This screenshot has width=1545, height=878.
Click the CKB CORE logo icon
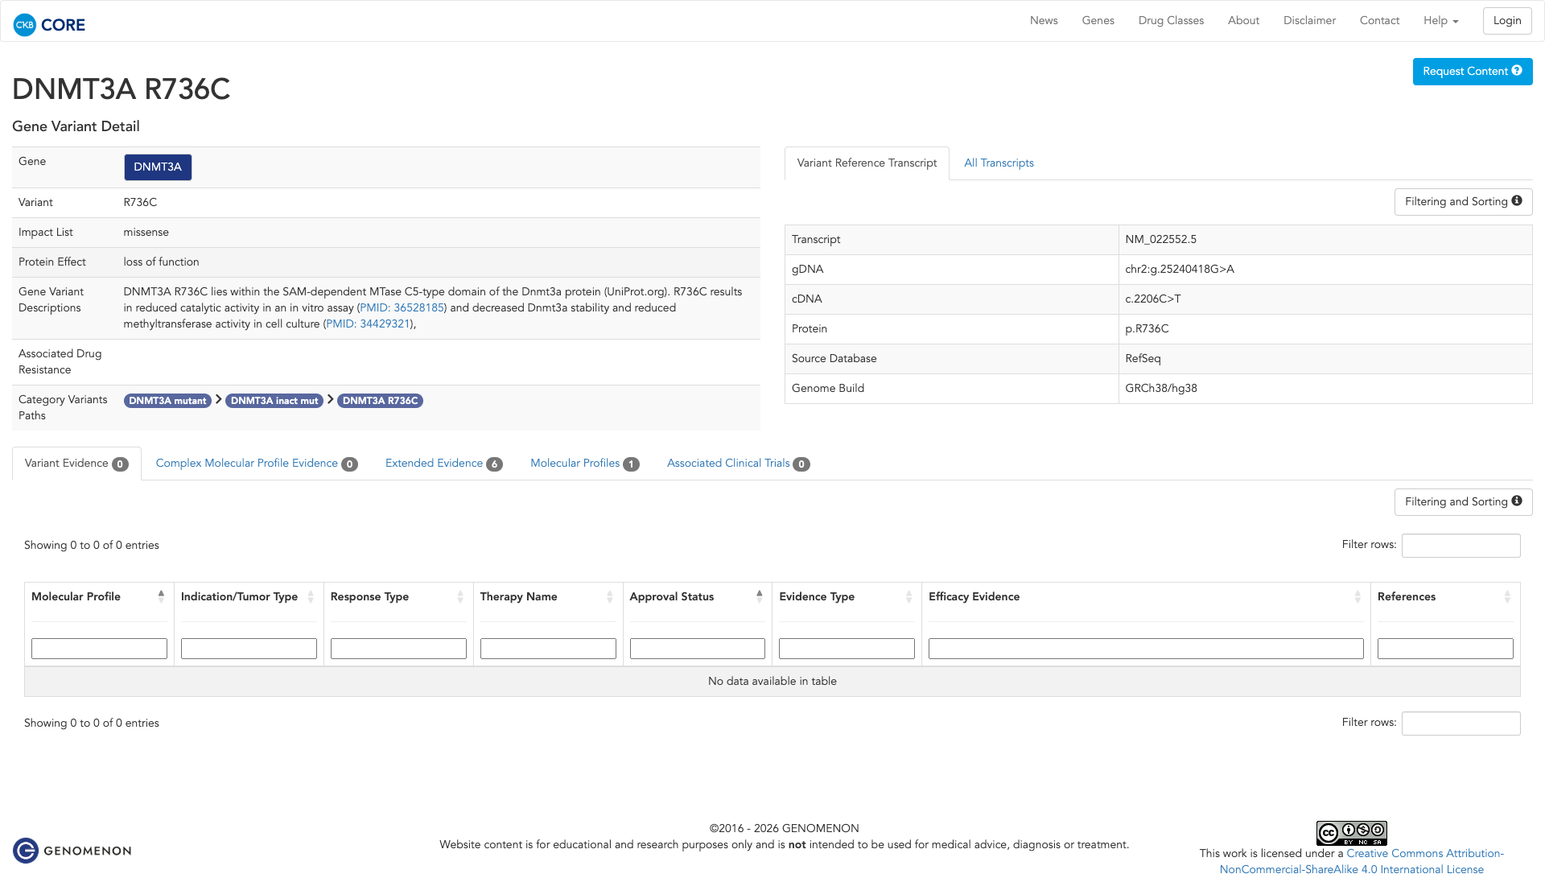pyautogui.click(x=25, y=25)
